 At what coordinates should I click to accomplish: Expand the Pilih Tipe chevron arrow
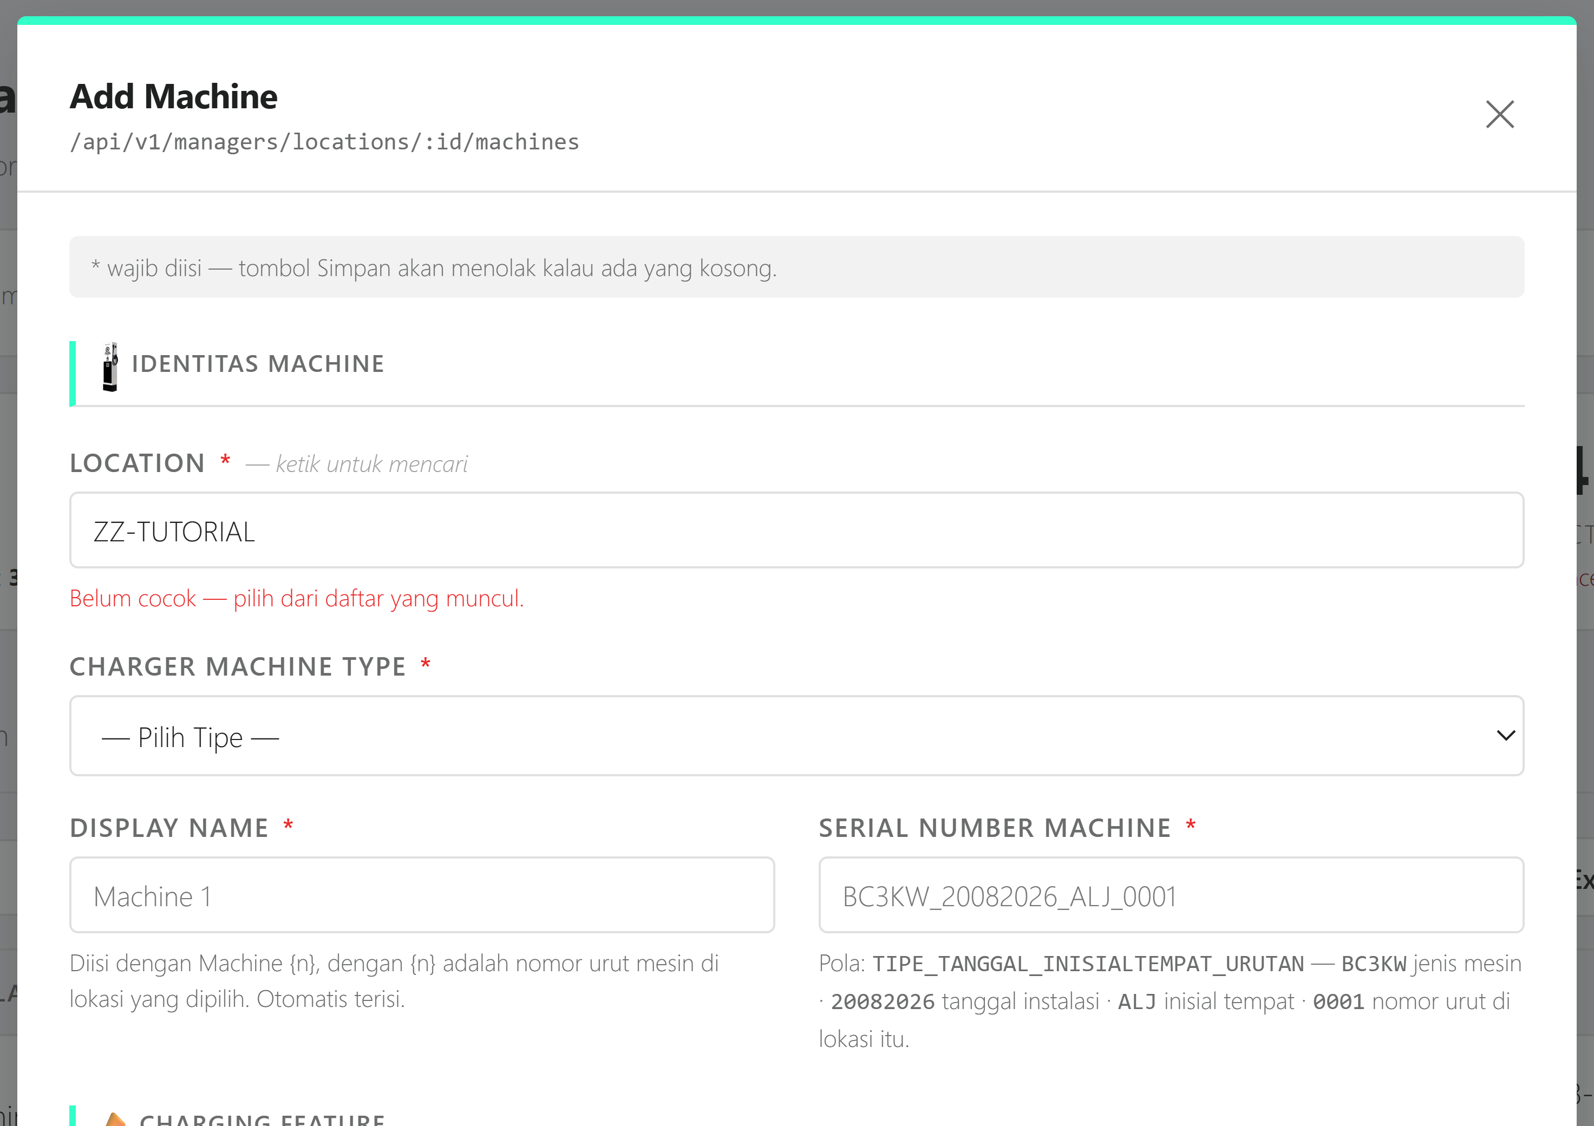click(1505, 736)
